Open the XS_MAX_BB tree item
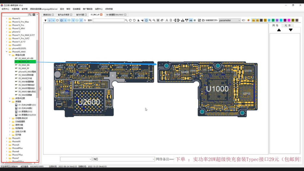 [24, 65]
